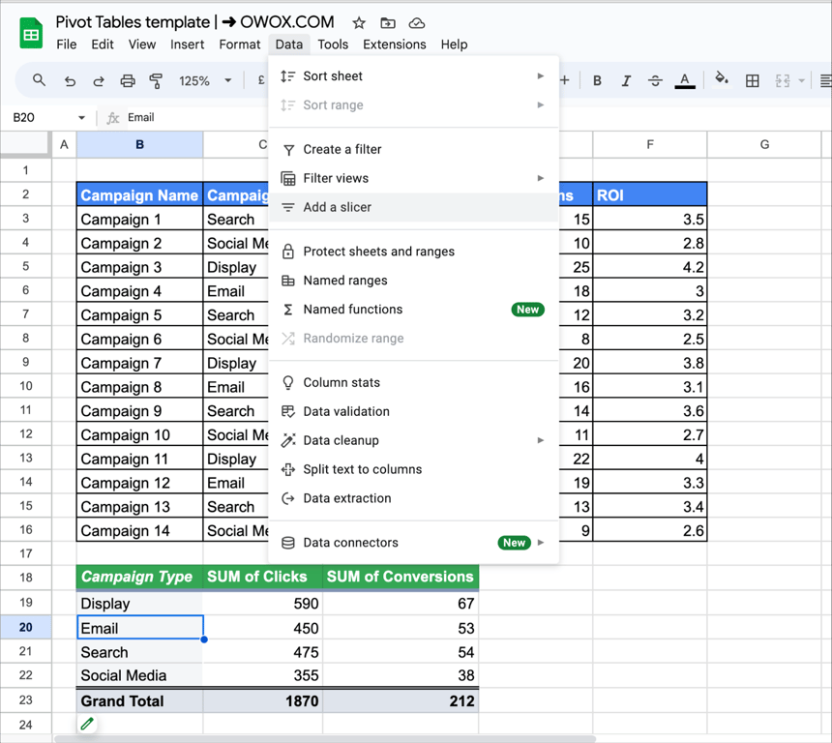This screenshot has width=832, height=743.
Task: Open Named ranges
Action: [414, 281]
